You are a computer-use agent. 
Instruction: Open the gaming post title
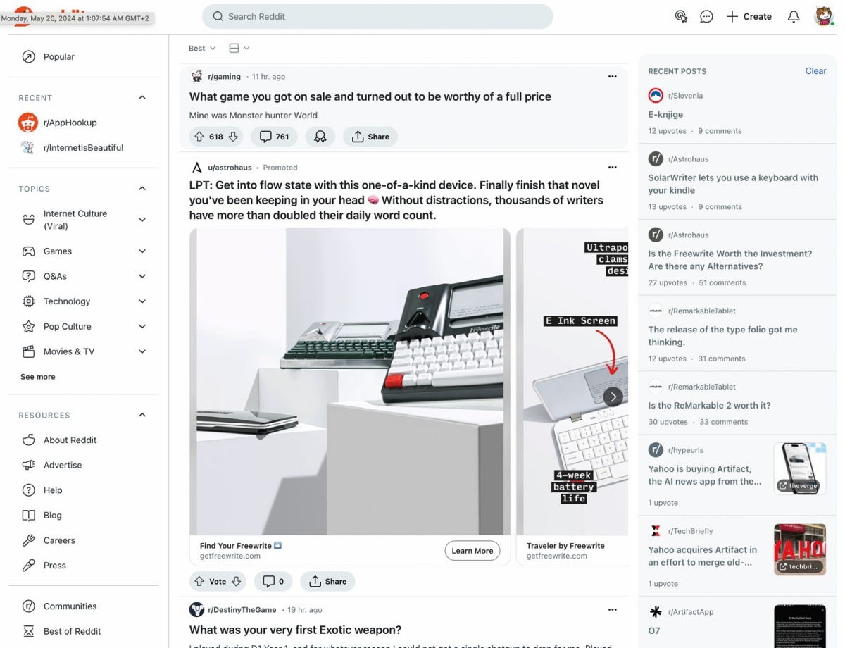[x=370, y=97]
